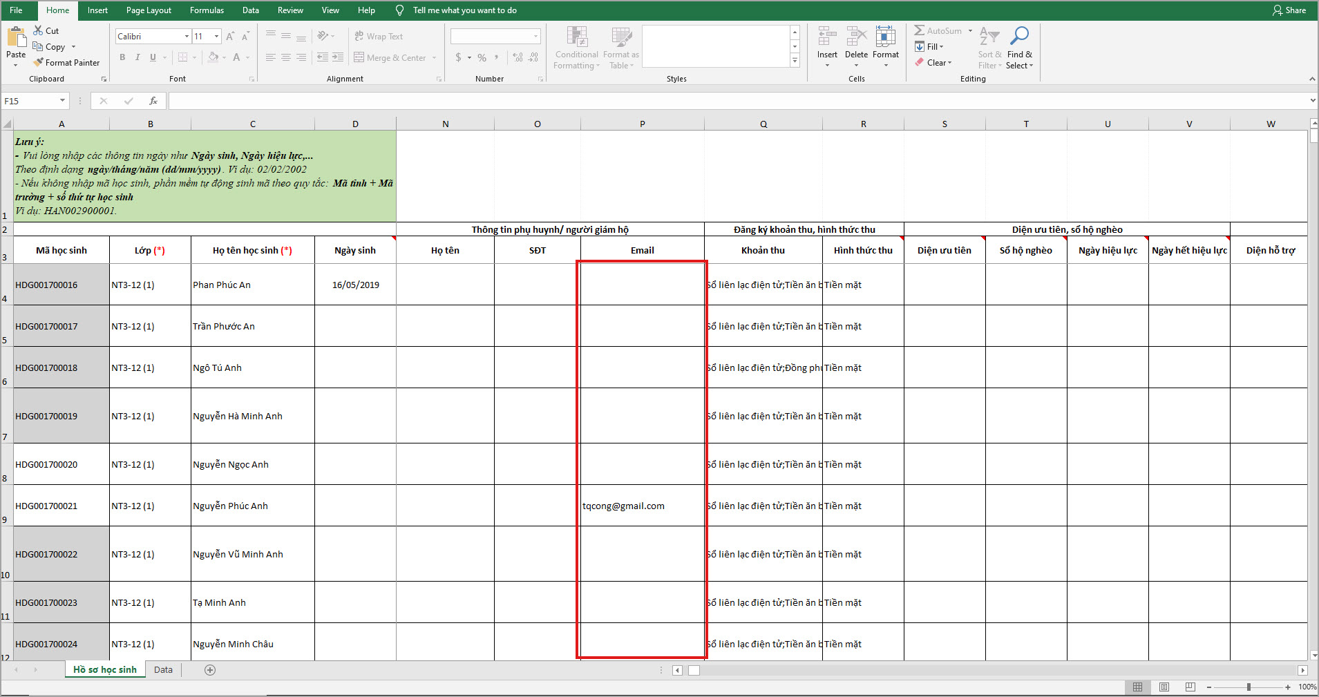Switch to Page Layout view in the status bar

pyautogui.click(x=1164, y=687)
